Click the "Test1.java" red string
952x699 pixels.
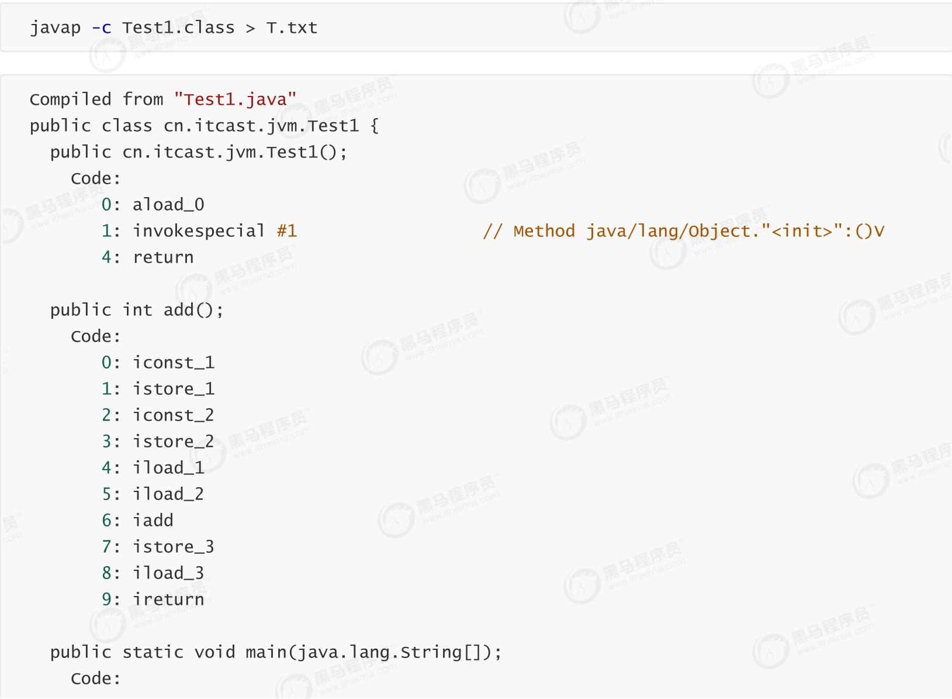pyautogui.click(x=235, y=99)
